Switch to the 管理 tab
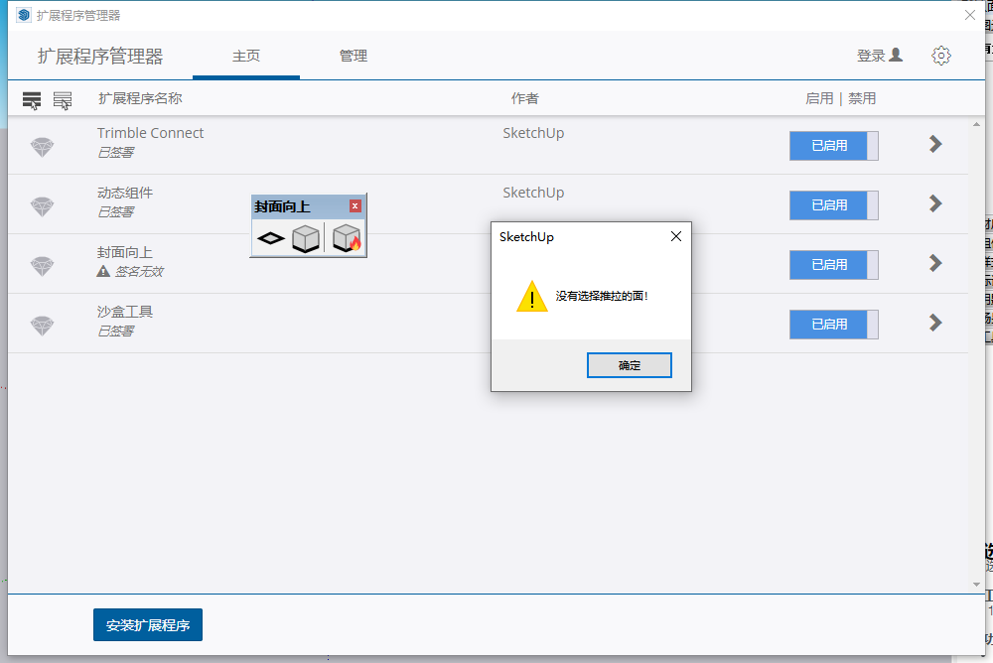The width and height of the screenshot is (993, 663). pyautogui.click(x=354, y=57)
